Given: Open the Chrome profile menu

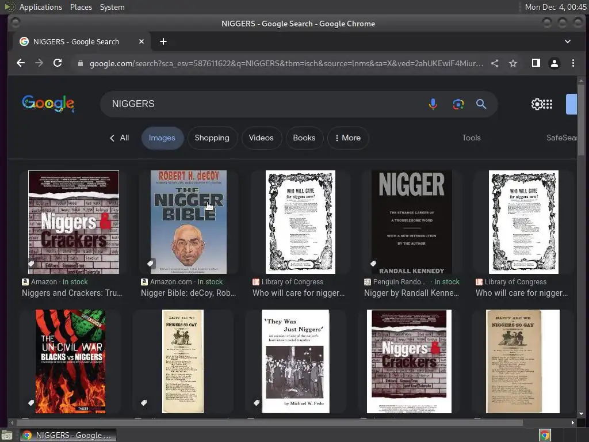Looking at the screenshot, I should [554, 63].
